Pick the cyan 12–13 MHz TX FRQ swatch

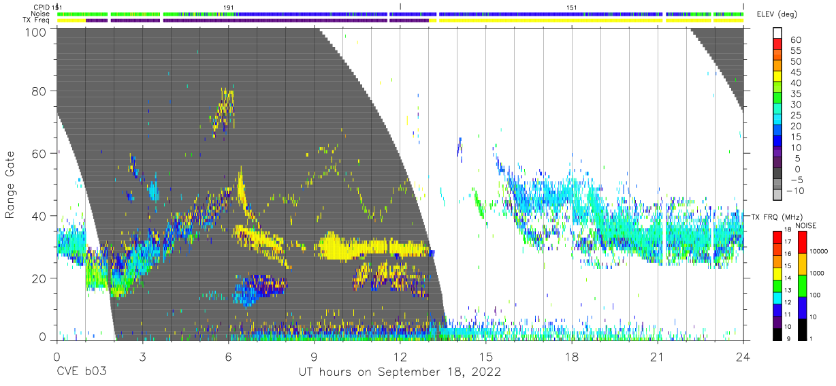[x=777, y=297]
